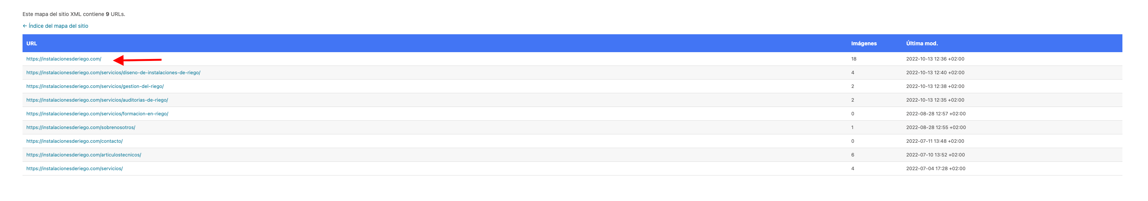
Task: Open the diseno-de-instalaciones-de-riego URL
Action: click(x=113, y=72)
